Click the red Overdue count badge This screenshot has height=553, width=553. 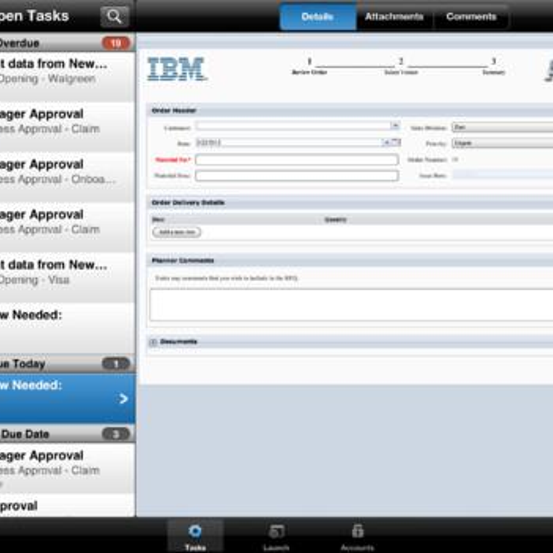[116, 43]
